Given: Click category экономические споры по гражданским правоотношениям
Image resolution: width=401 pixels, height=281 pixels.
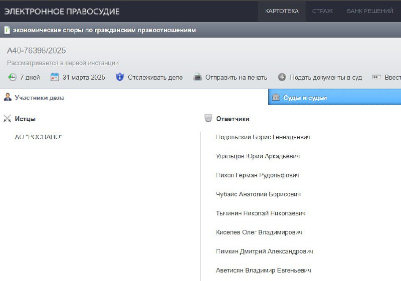Looking at the screenshot, I should 104,30.
